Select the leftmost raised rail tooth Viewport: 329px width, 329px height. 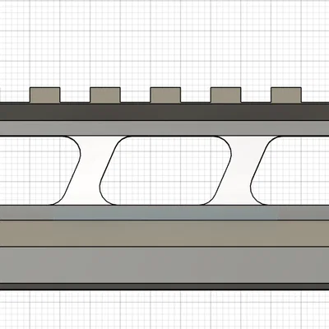coord(44,95)
